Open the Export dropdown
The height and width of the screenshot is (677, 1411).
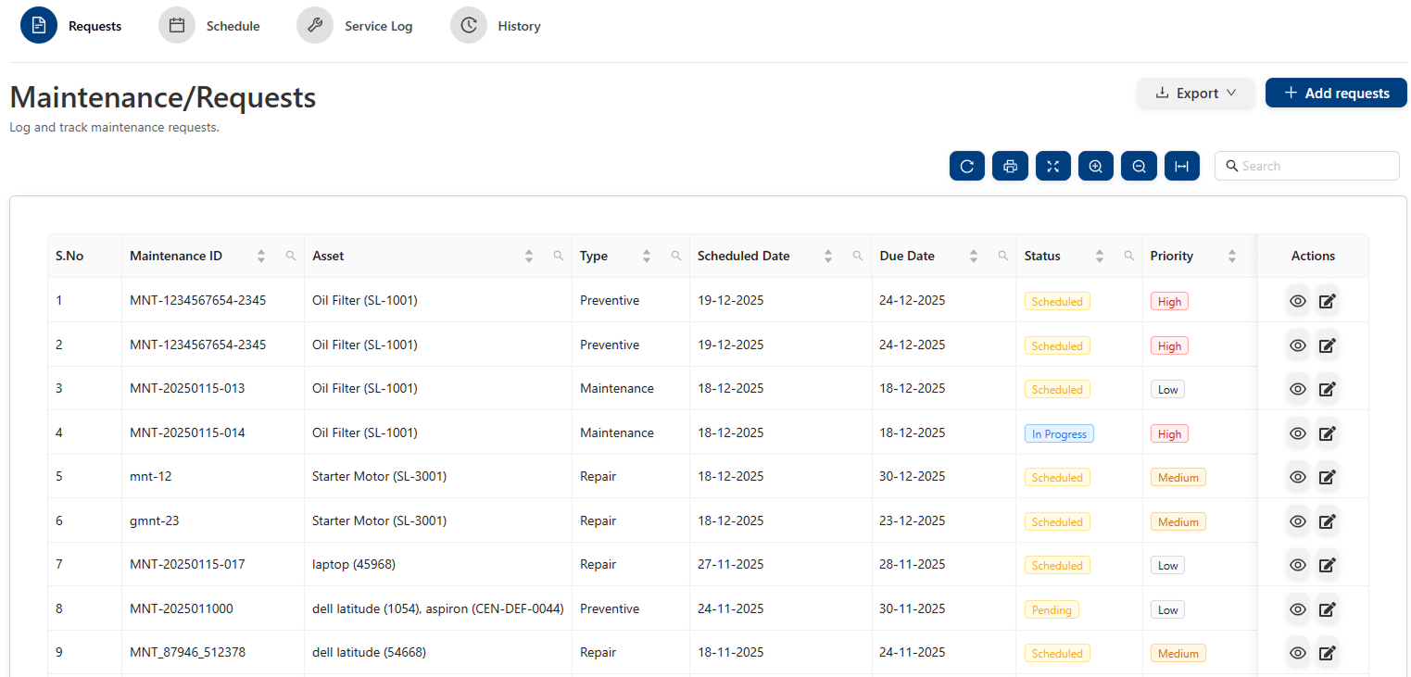point(1195,94)
